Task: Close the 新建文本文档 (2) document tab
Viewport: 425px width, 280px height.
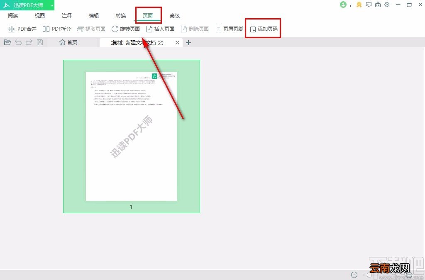Action: (x=177, y=42)
